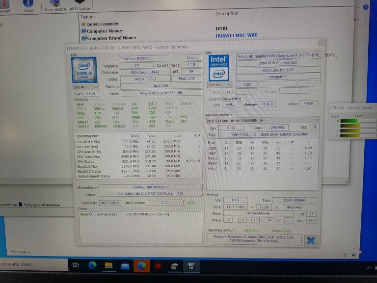Viewport: 377px width, 283px height.
Task: Click the Current Computer folder icon
Action: point(83,24)
